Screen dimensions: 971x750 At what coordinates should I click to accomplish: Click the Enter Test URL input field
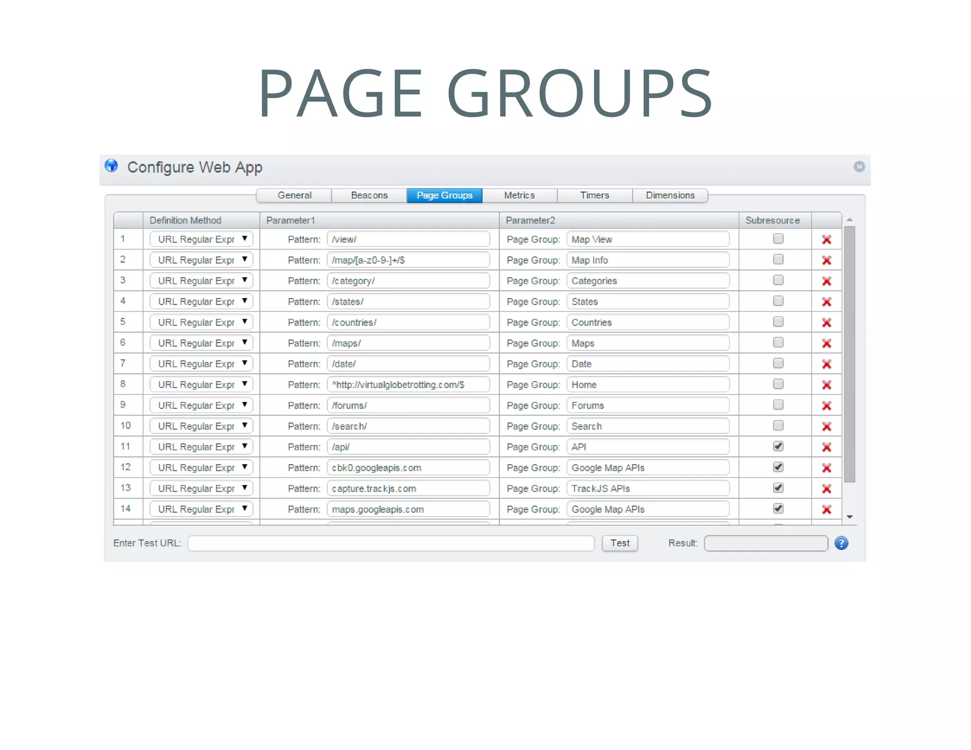pos(391,543)
